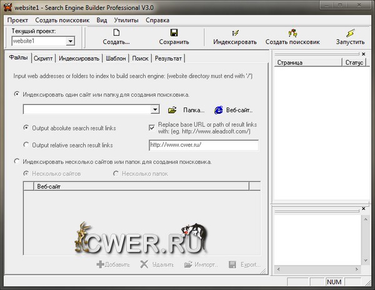This screenshot has width=375, height=290.
Task: Click the Веб-сайт Internet Explorer icon
Action: click(219, 110)
